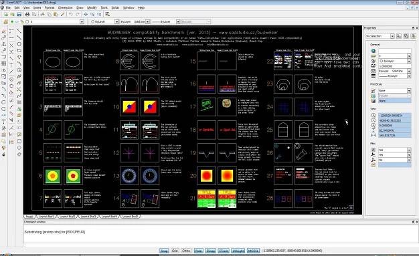Click the line scale 1.0000000 field
This screenshot has height=256, width=419.
394,66
